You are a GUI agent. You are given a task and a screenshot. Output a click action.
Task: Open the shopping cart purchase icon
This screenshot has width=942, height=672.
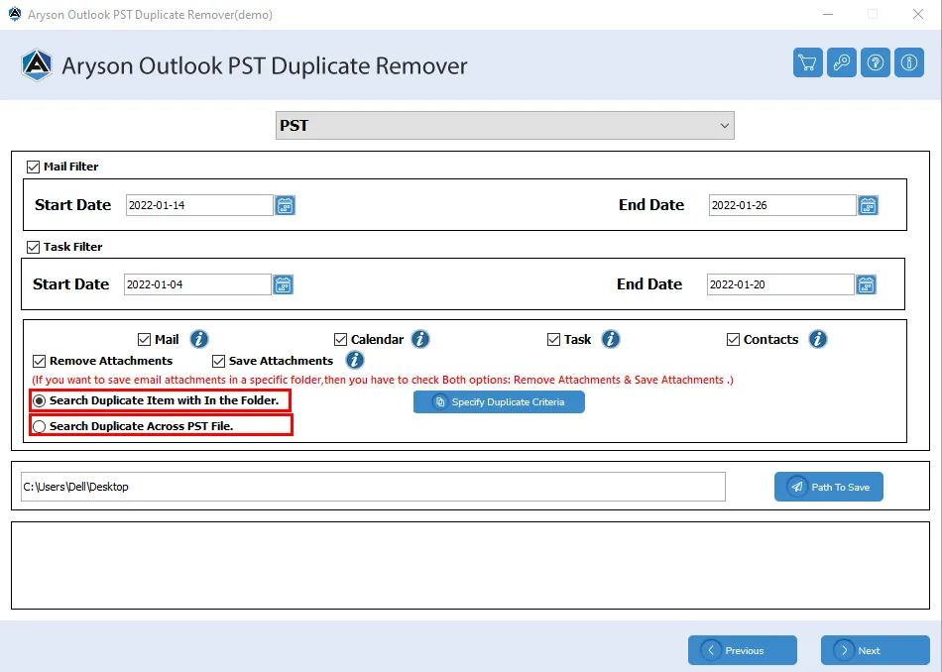(x=807, y=62)
